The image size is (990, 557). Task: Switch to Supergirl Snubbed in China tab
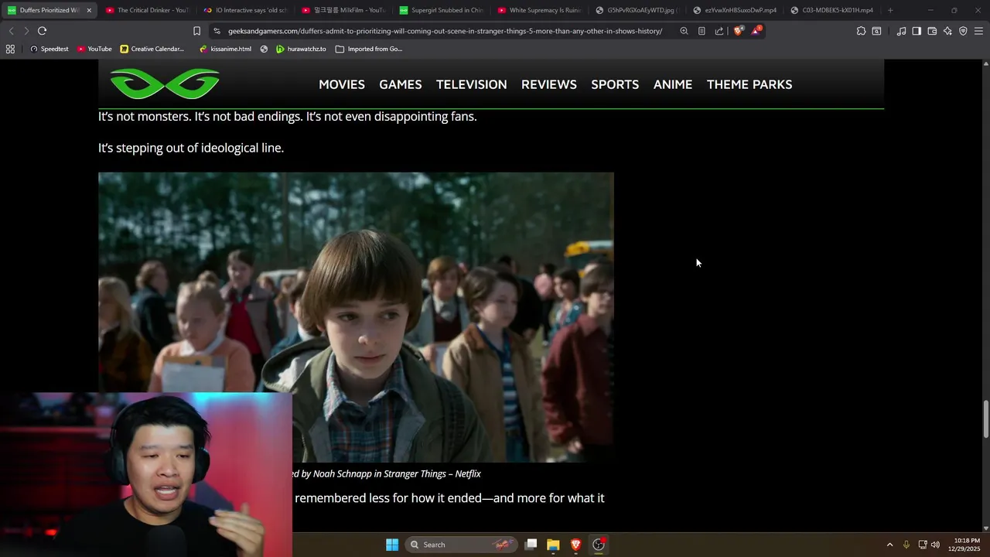[x=441, y=10]
